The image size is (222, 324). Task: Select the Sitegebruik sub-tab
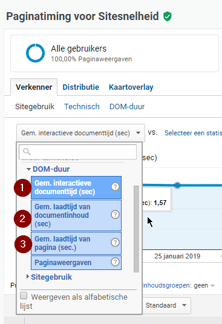(x=34, y=107)
